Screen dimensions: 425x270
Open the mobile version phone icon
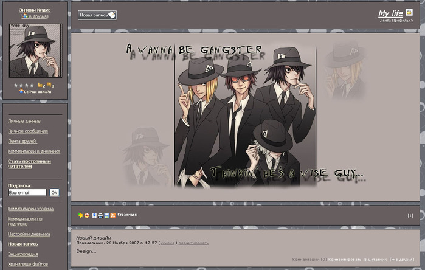(x=94, y=215)
